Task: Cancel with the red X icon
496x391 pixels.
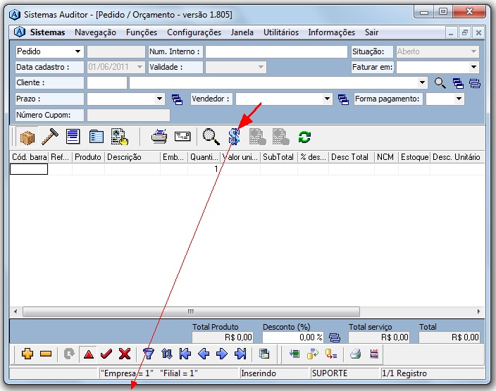Action: 125,354
